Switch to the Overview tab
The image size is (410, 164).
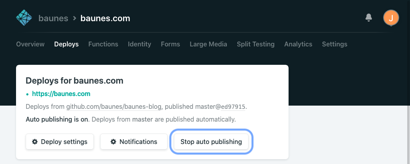(x=30, y=44)
